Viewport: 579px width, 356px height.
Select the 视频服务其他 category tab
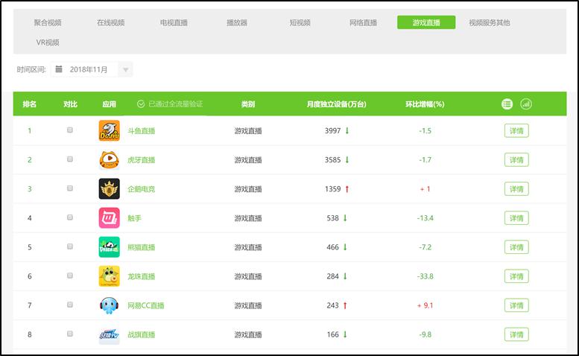[490, 22]
